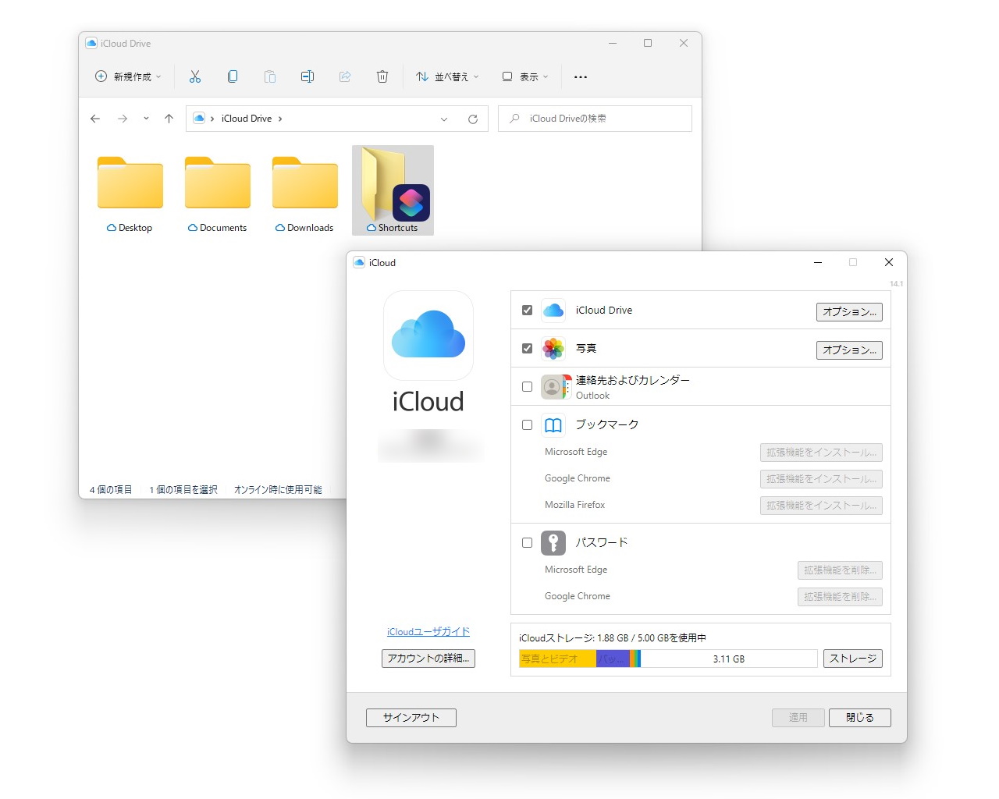Image resolution: width=999 pixels, height=799 pixels.
Task: Disable the iCloud Drive checkbox
Action: pos(527,310)
